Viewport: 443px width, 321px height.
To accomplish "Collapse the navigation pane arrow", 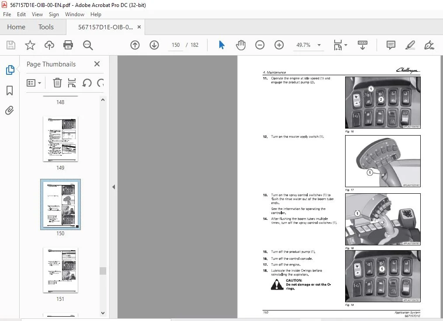I will coord(114,187).
